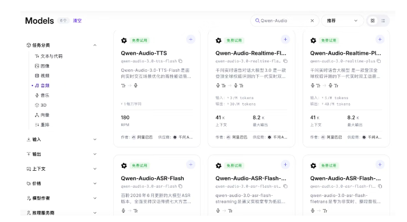The height and width of the screenshot is (222, 407).
Task: Add Qwen-Audio-ASR-Flash with plus button
Action: pyautogui.click(x=191, y=165)
